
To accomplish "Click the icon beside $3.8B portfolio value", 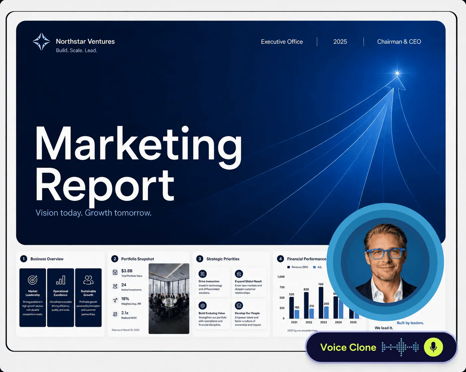I will 115,273.
